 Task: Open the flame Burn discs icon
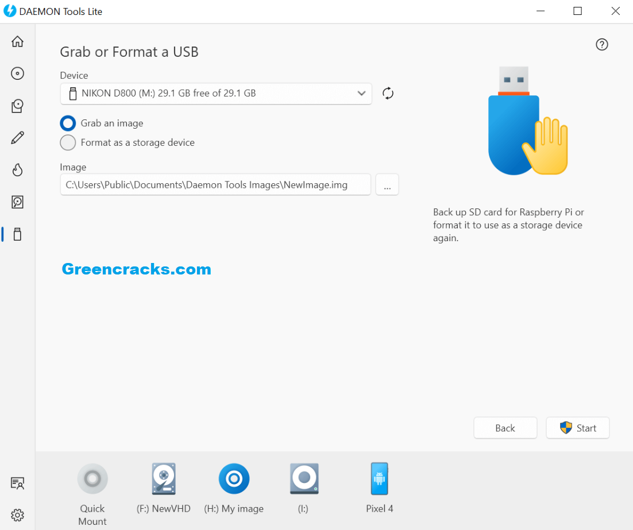[x=17, y=170]
